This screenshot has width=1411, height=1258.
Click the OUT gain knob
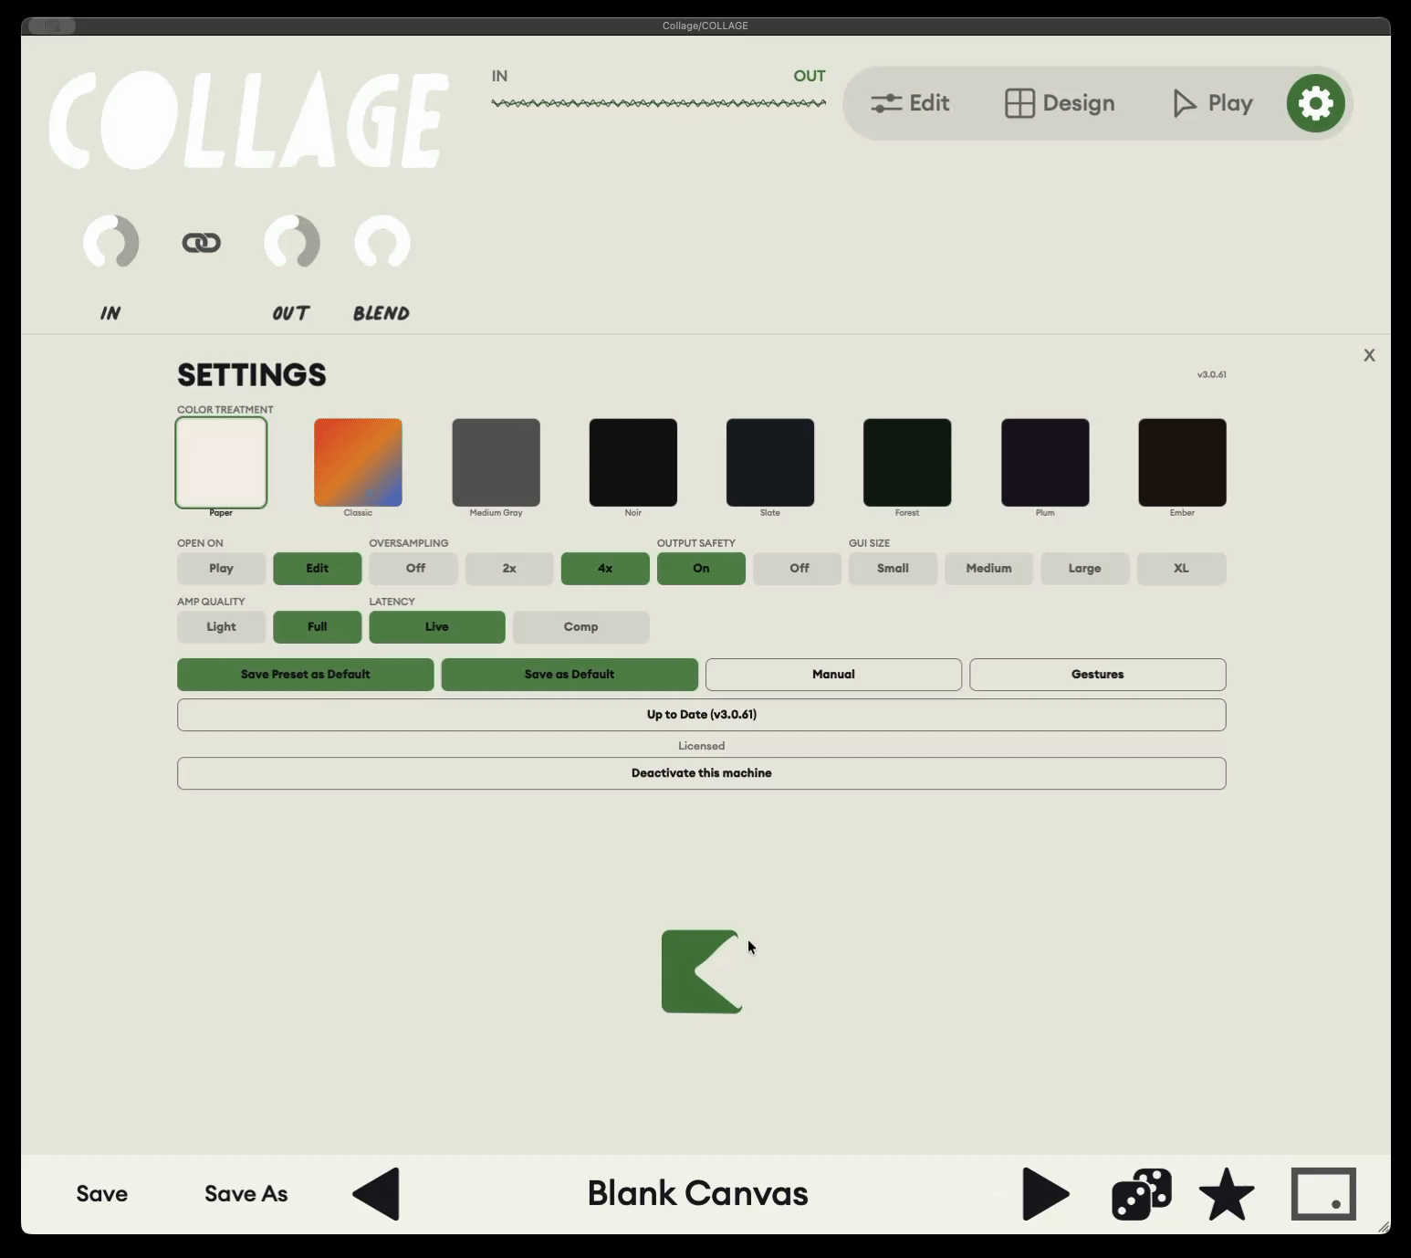pyautogui.click(x=291, y=243)
